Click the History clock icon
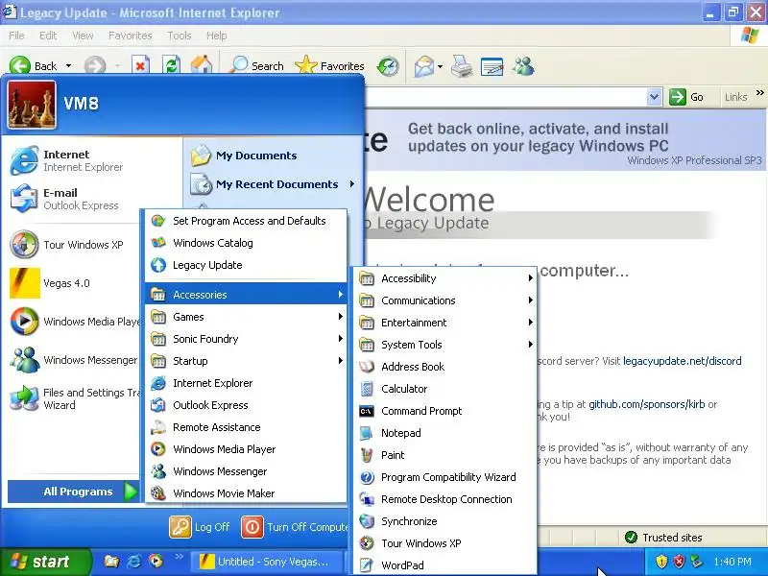 click(388, 65)
